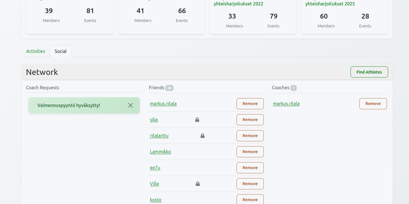Remove friend silja
Screen dimensions: 409x204
coord(250,120)
